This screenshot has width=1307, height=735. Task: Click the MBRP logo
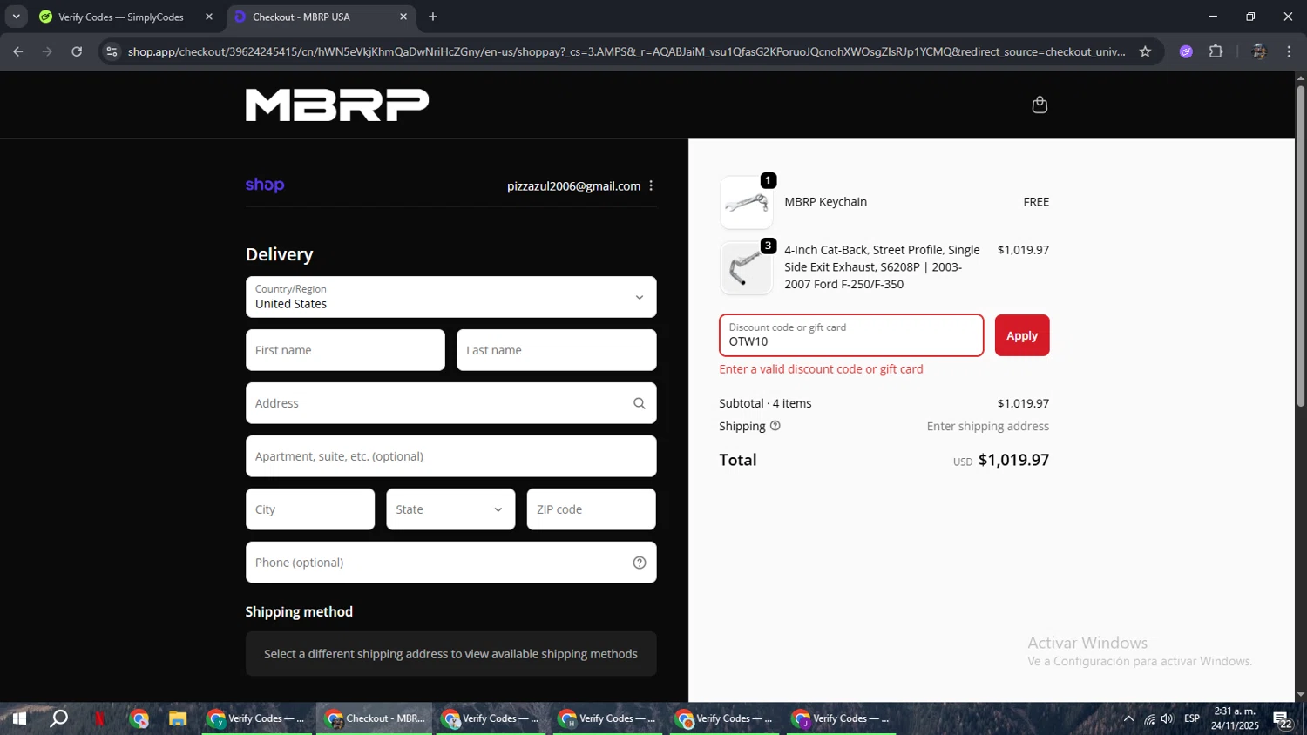(x=337, y=105)
